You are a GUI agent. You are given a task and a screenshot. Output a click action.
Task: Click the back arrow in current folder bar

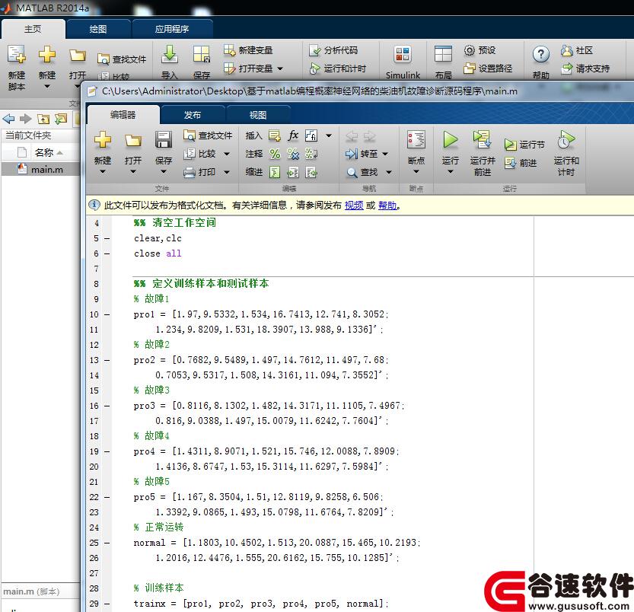[x=8, y=119]
